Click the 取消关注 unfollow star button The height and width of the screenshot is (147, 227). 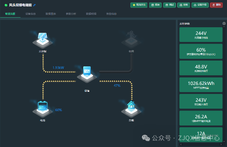(139, 5)
